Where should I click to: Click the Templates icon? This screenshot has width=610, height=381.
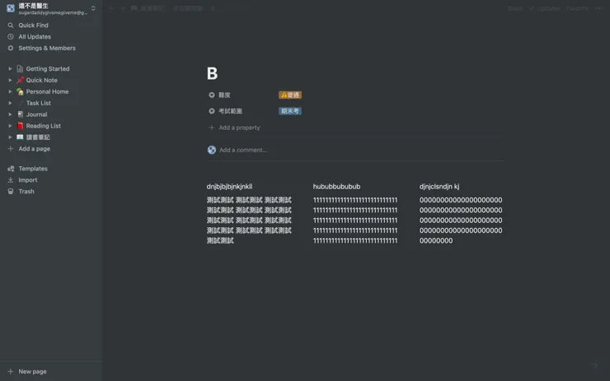click(x=11, y=169)
